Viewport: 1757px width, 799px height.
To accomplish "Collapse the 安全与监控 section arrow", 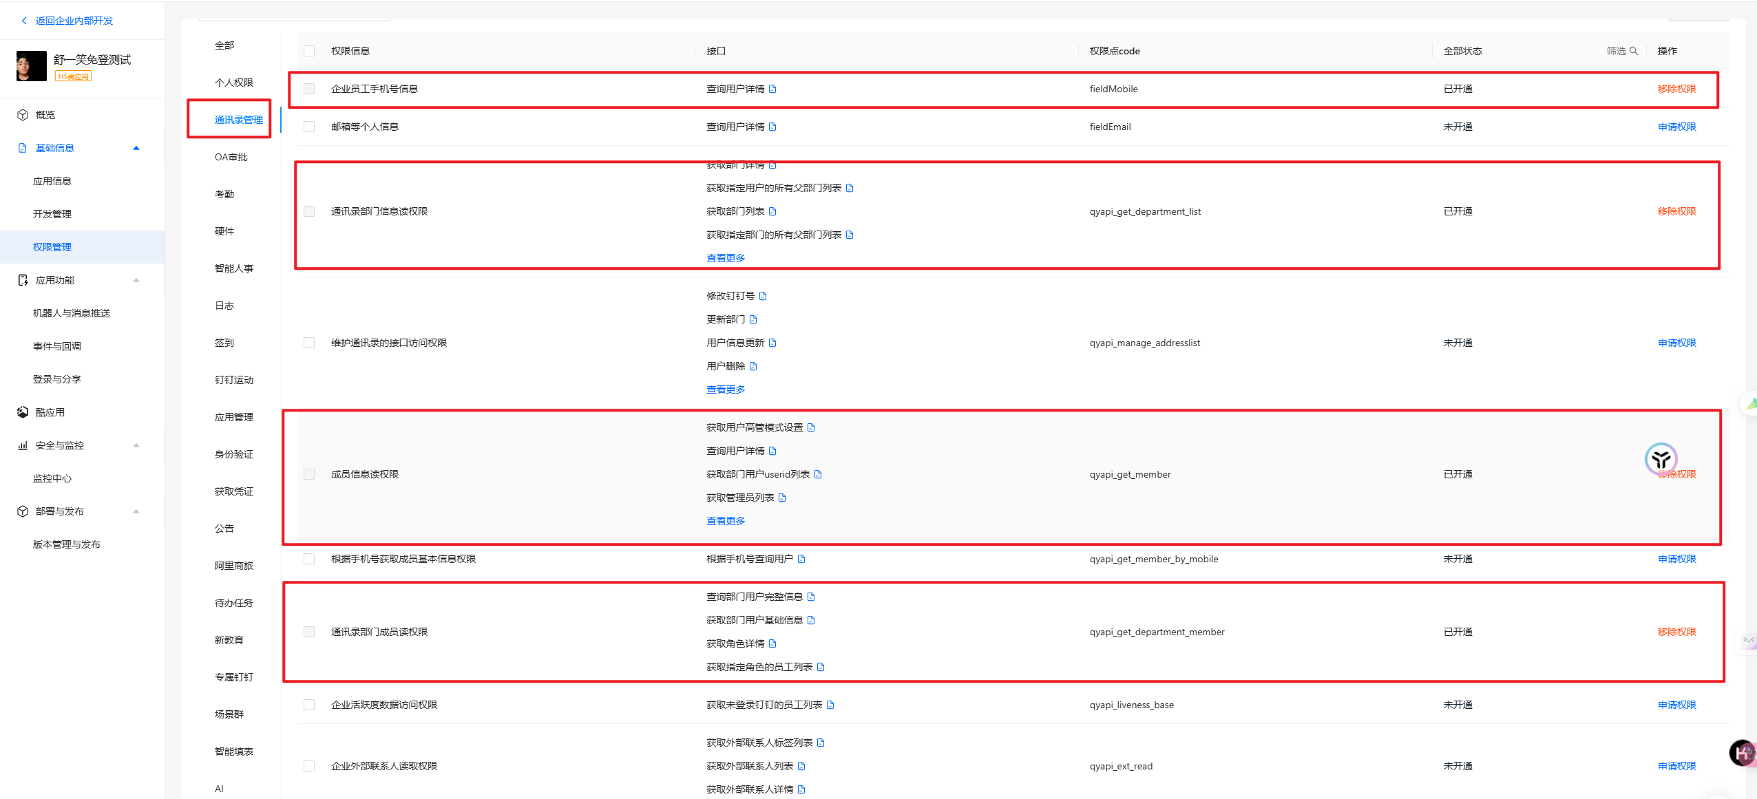I will coord(136,445).
